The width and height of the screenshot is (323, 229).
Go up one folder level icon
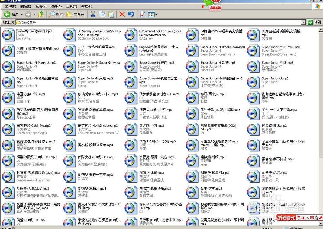coord(41,14)
